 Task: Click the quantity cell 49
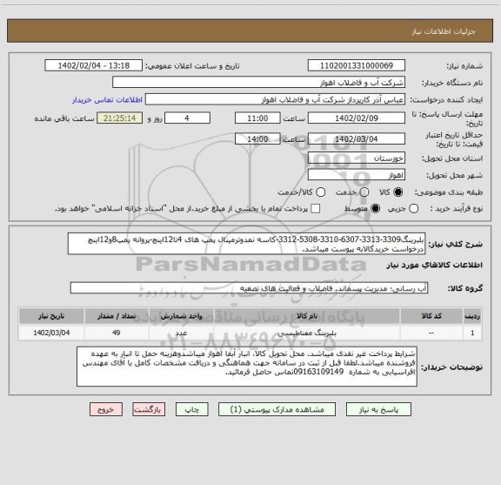[117, 333]
